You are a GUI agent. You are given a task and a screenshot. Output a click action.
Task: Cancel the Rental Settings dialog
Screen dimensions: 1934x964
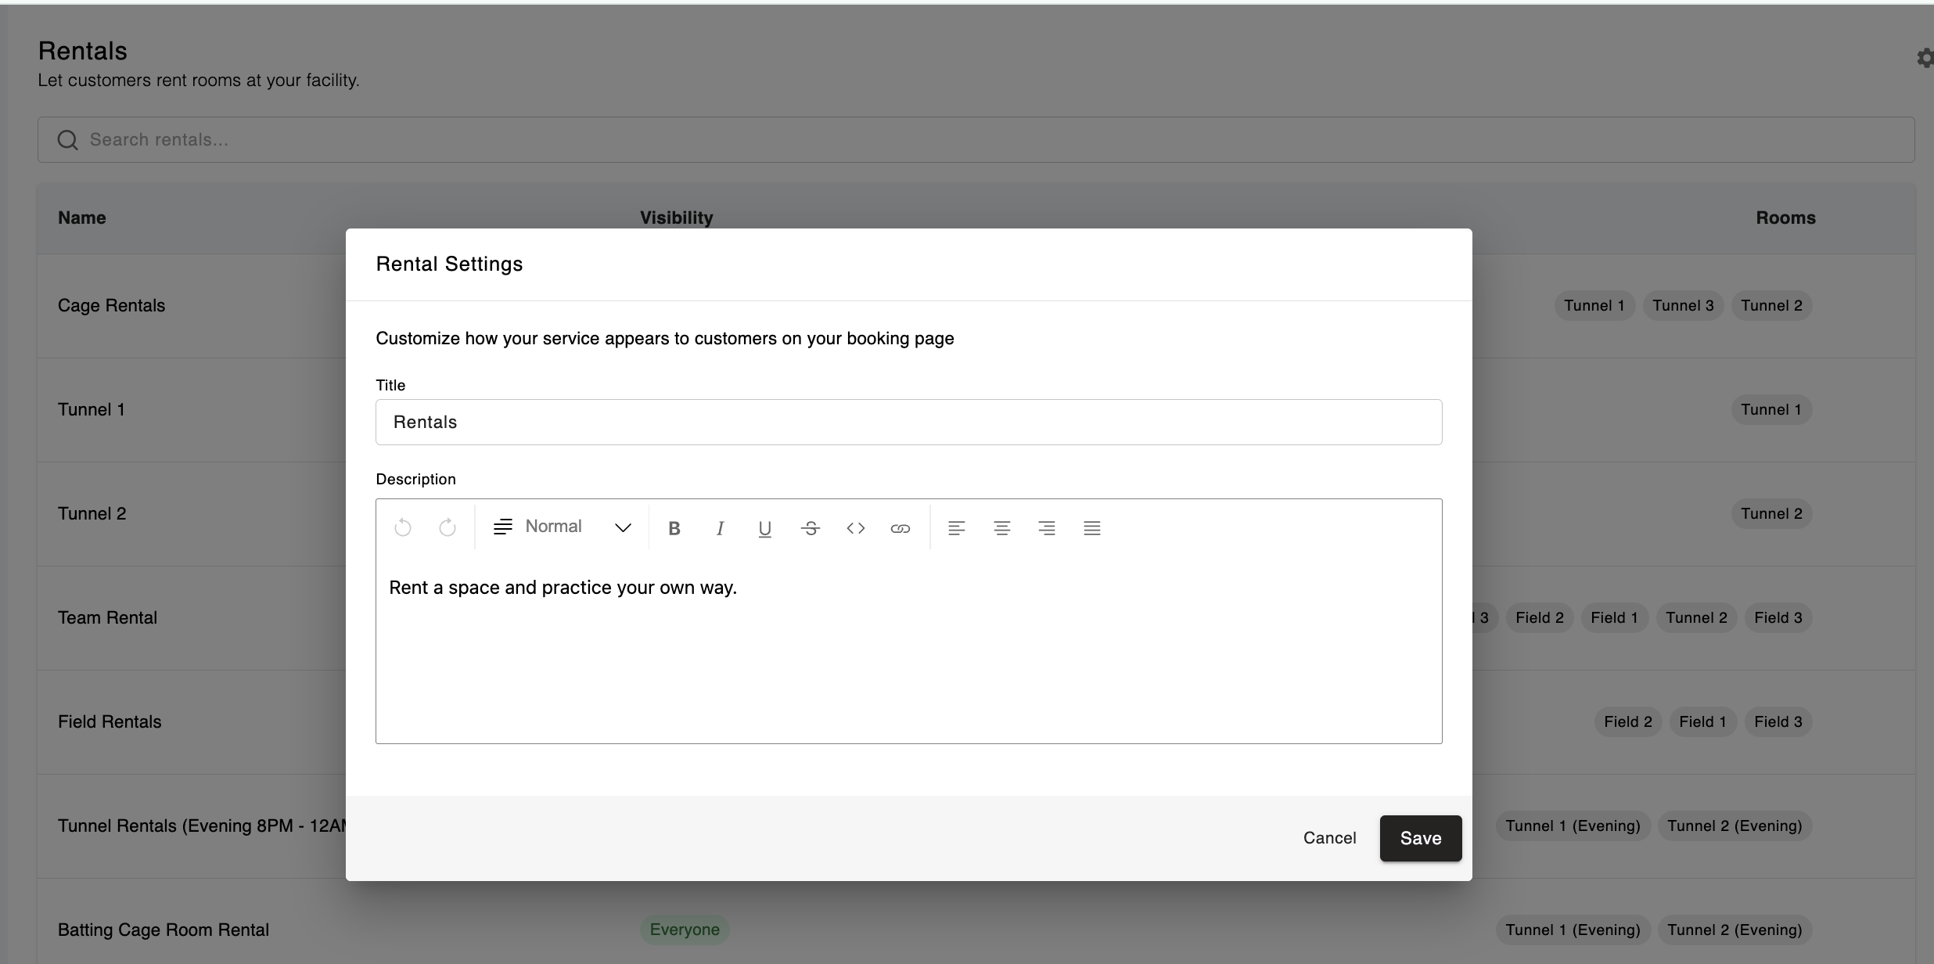pos(1329,838)
